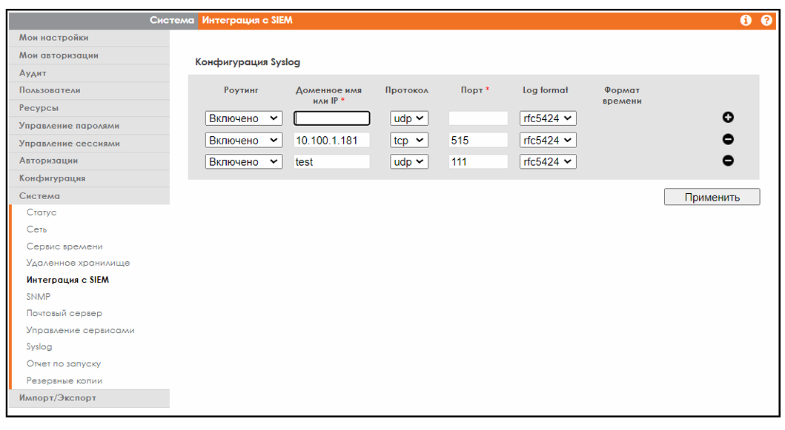Remove the 10.100.1.181 row with the minus icon
Screen dimensions: 785x430
coord(728,139)
